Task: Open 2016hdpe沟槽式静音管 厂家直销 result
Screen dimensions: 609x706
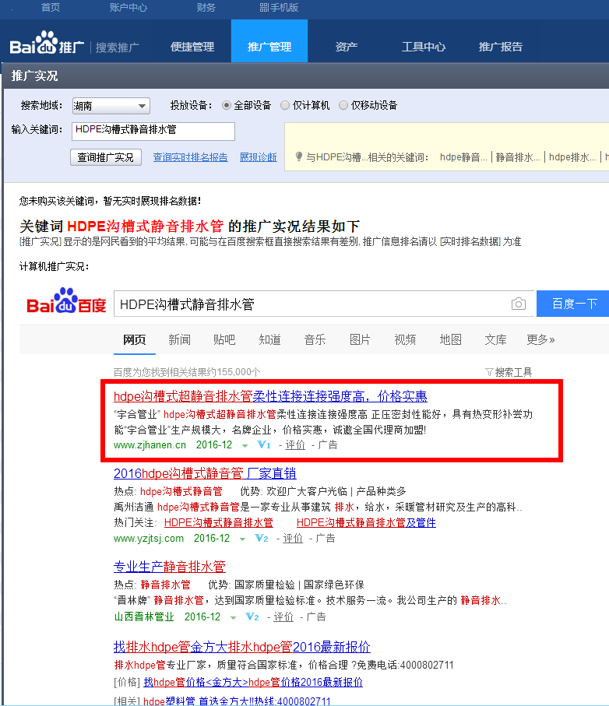Action: [x=205, y=474]
